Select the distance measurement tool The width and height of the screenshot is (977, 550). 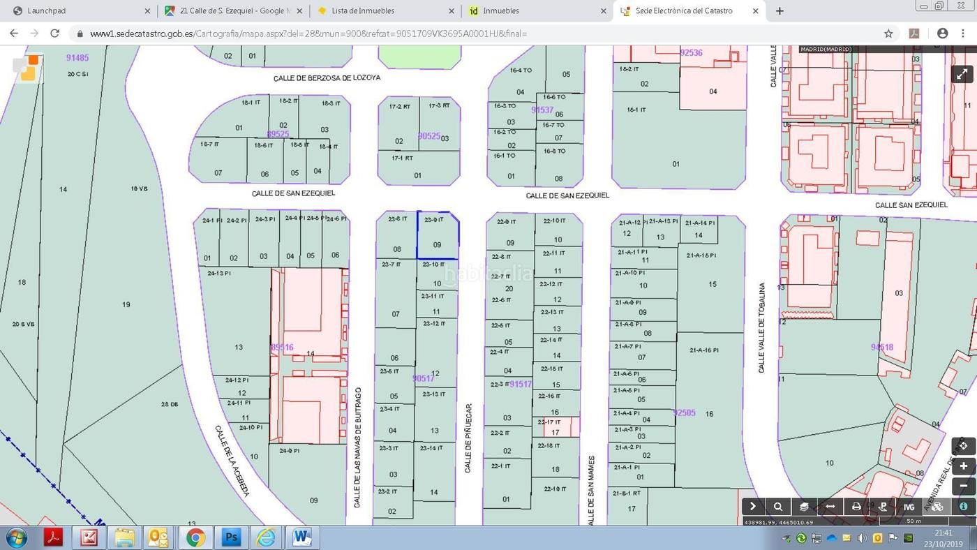pos(830,507)
